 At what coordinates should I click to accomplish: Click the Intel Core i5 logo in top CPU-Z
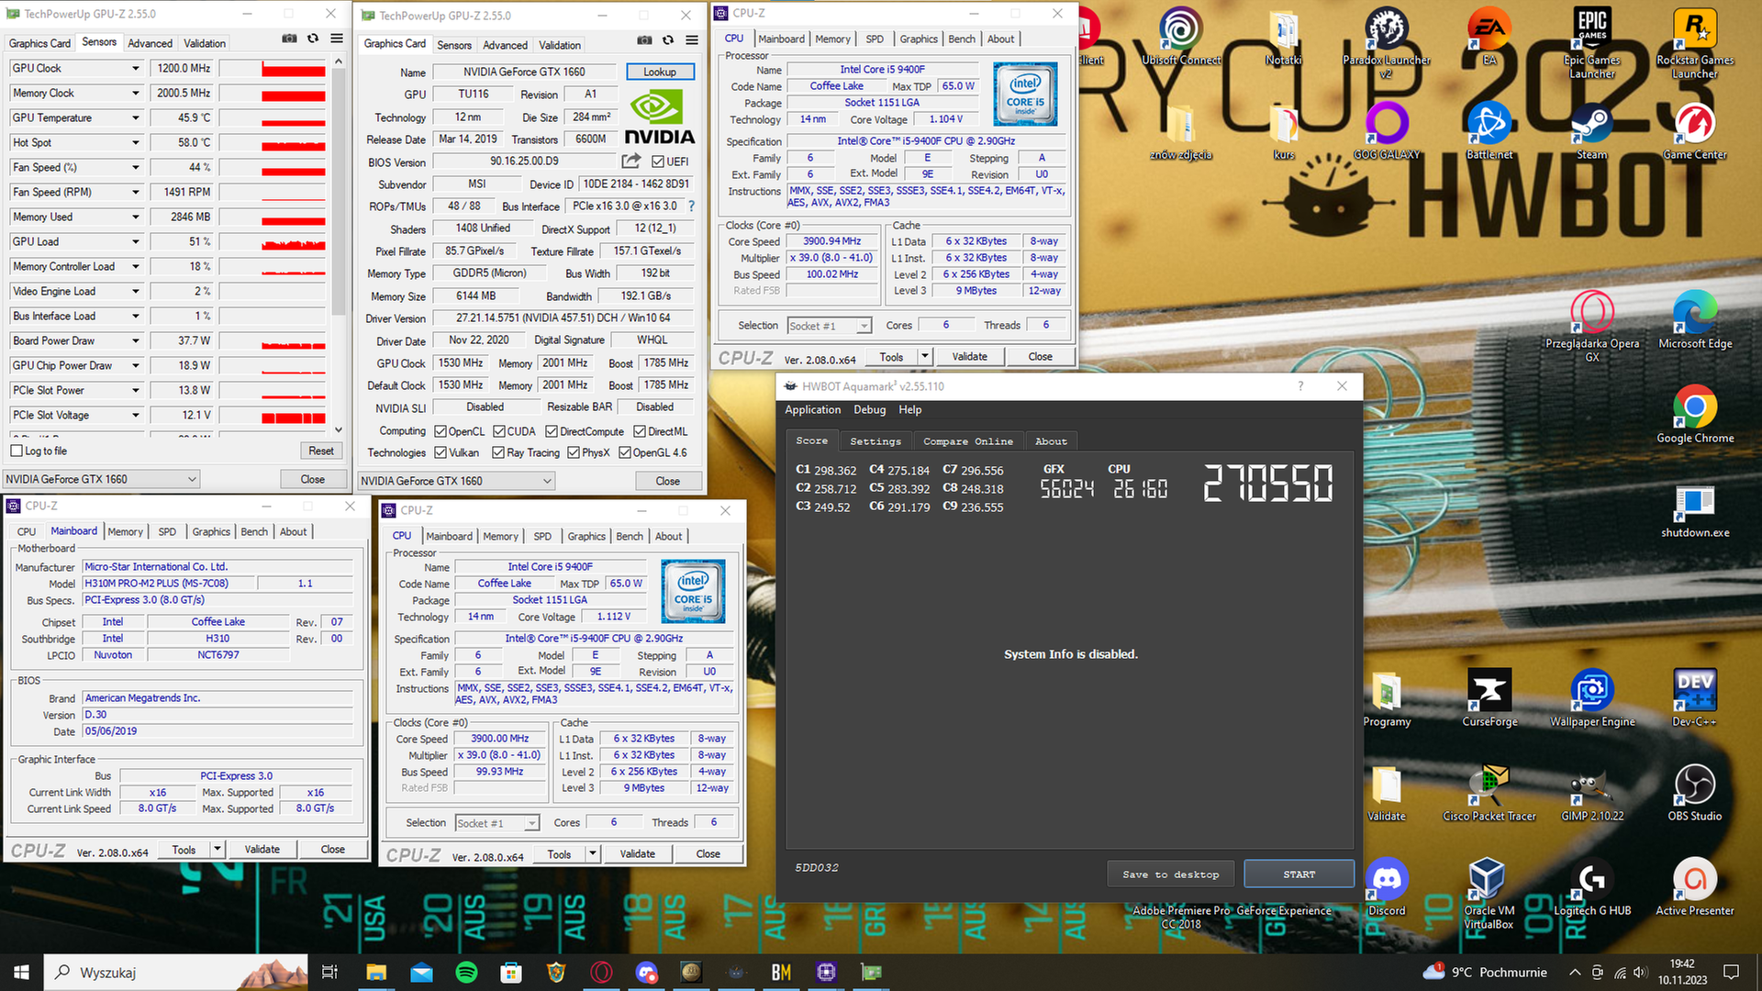(1025, 95)
